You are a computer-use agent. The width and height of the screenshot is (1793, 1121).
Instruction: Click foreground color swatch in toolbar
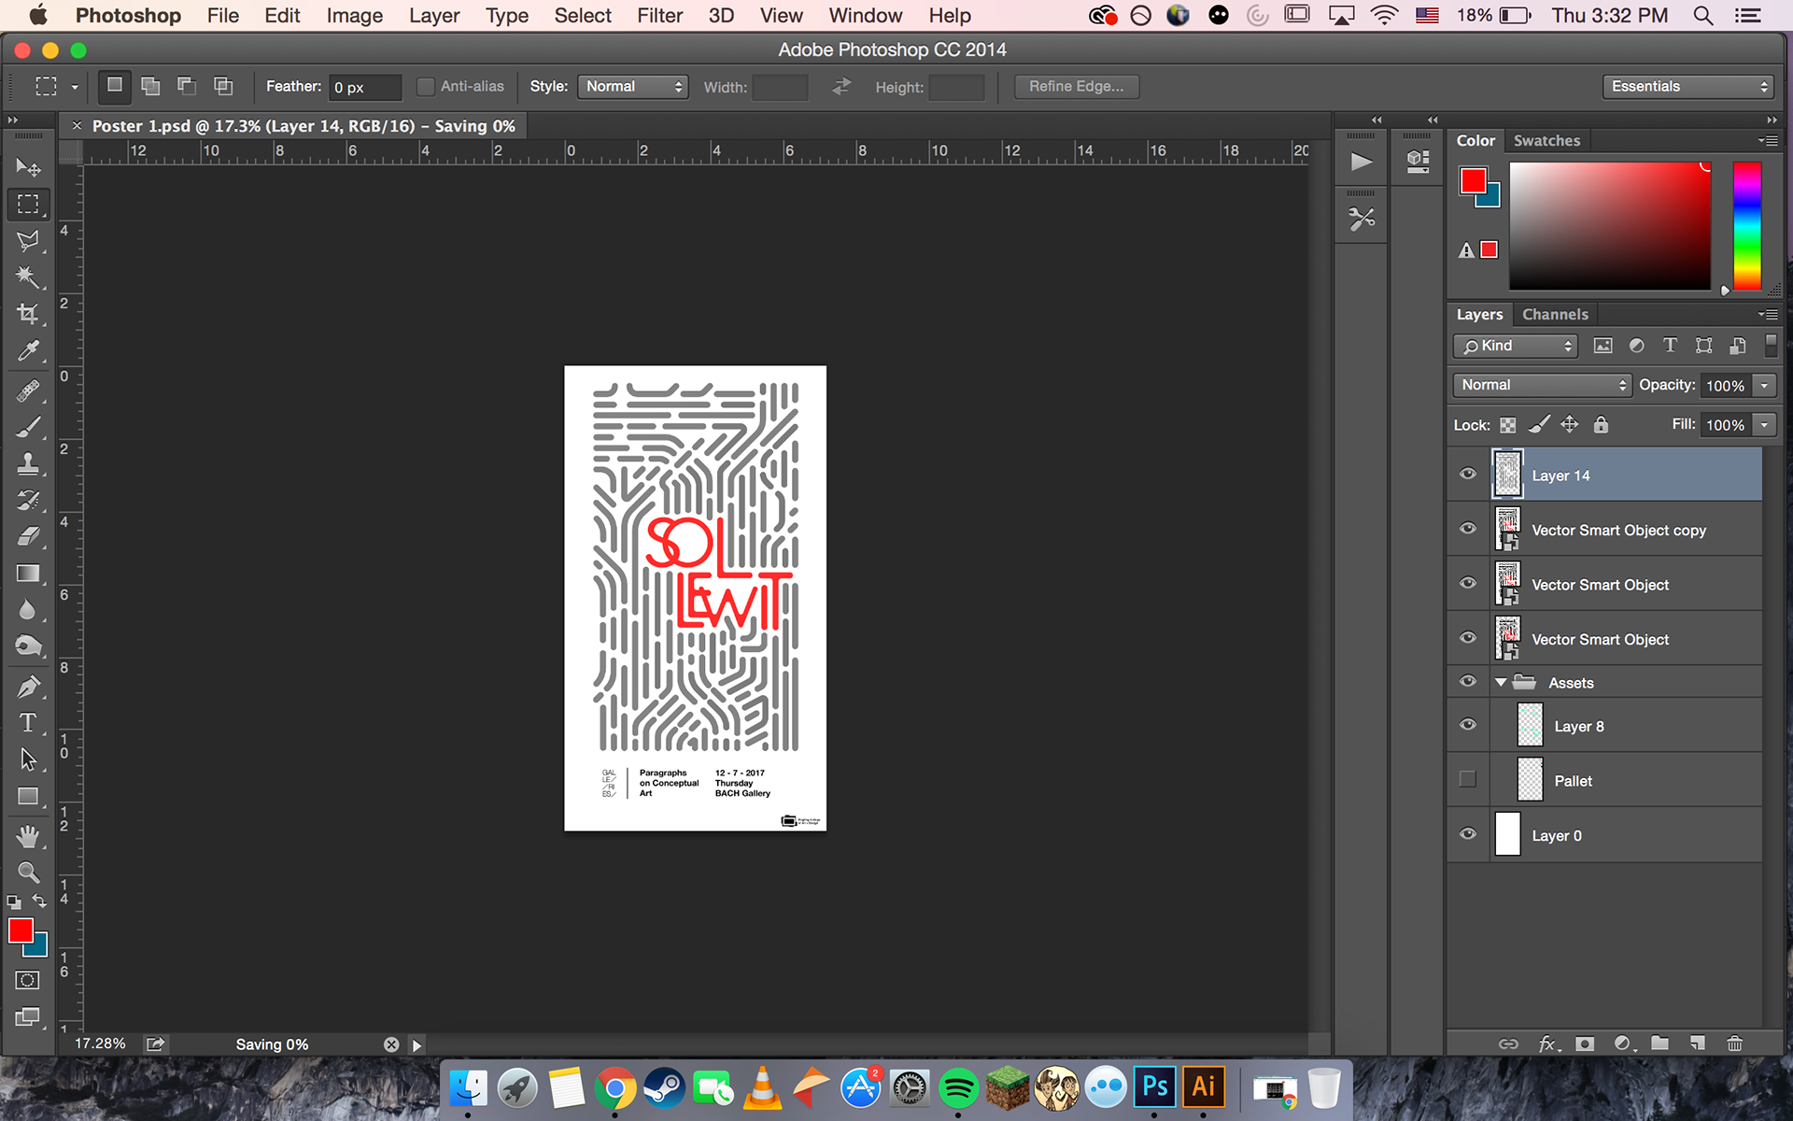[x=21, y=930]
